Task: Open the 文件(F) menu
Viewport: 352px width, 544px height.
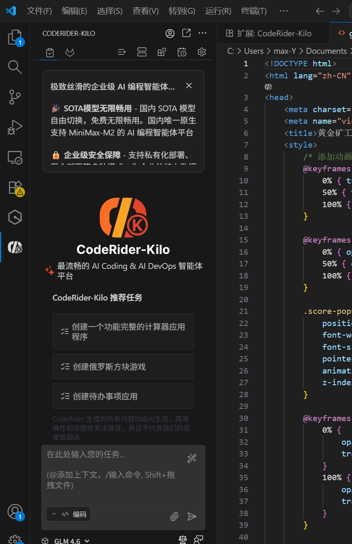Action: click(40, 11)
